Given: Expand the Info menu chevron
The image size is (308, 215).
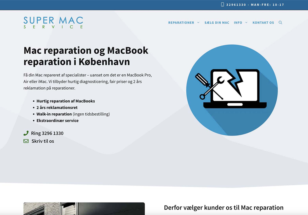Looking at the screenshot, I should click(x=246, y=23).
